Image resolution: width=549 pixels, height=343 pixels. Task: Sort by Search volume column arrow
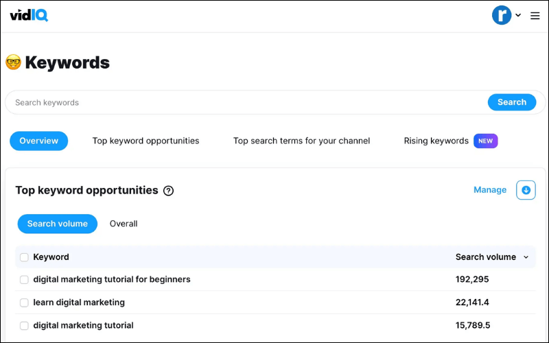[526, 257]
